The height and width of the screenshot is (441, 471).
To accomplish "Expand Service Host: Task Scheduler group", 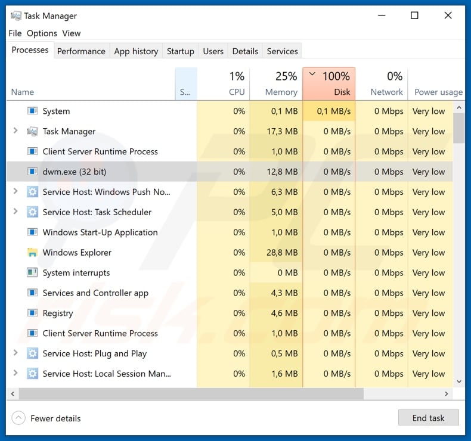I will (x=16, y=212).
